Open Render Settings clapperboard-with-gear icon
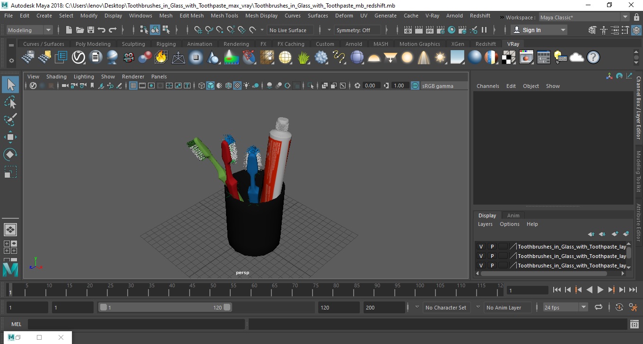643x344 pixels. [x=440, y=30]
